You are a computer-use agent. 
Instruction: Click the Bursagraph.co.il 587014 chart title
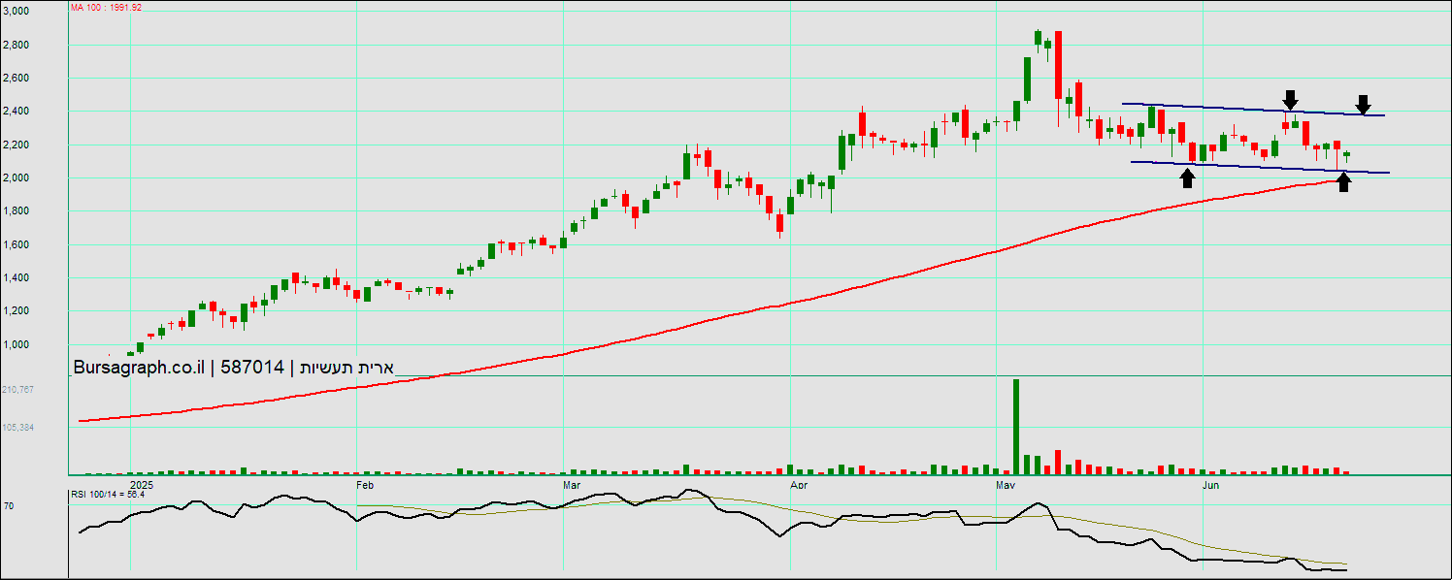click(x=235, y=368)
